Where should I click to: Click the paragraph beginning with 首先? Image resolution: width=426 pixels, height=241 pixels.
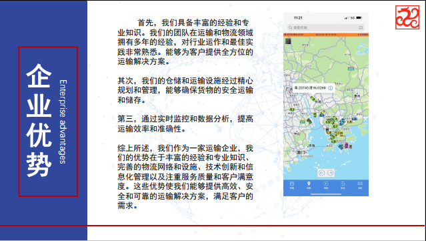click(x=185, y=42)
